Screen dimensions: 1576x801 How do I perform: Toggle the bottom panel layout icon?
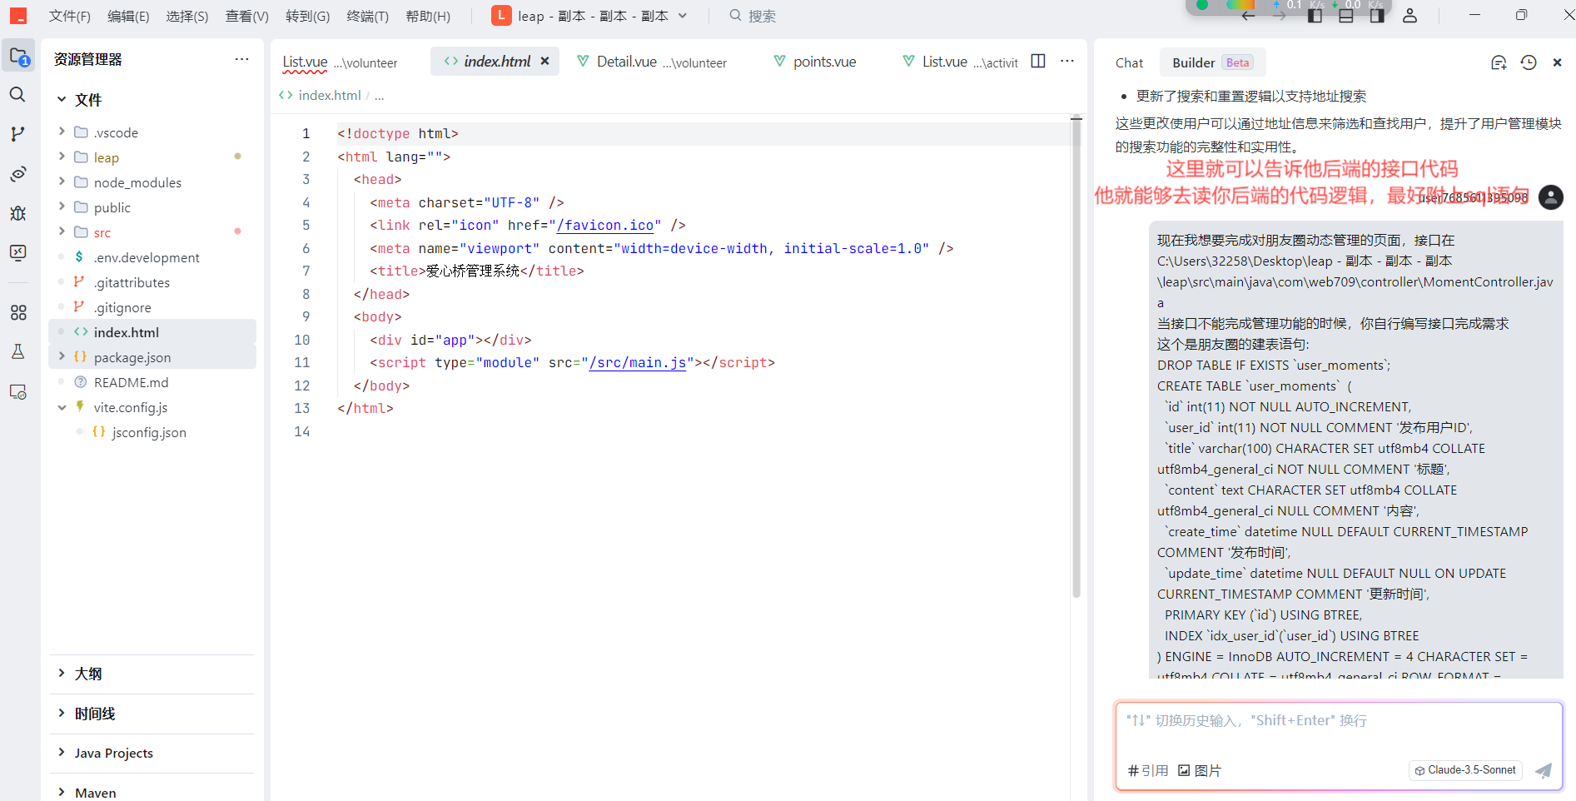pyautogui.click(x=1346, y=16)
